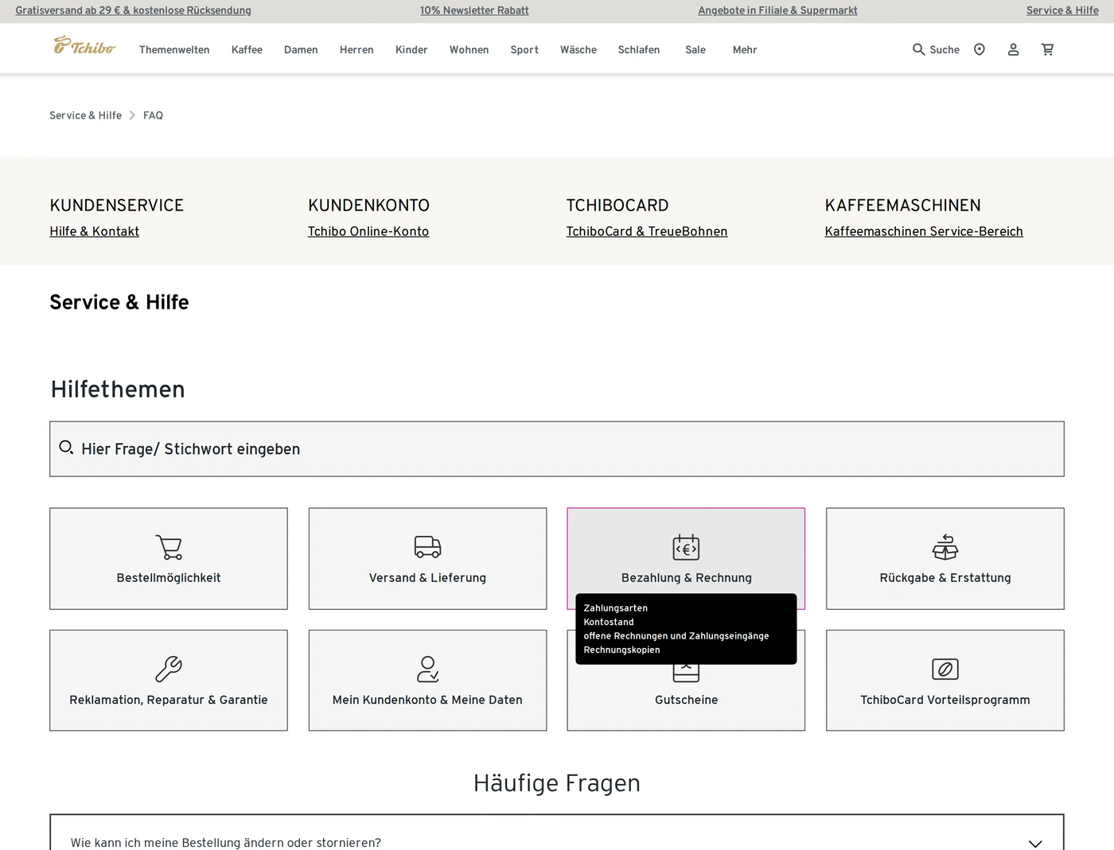This screenshot has height=850, width=1114.
Task: Click the cart icon of Bestellmöglichkeit
Action: coord(169,547)
